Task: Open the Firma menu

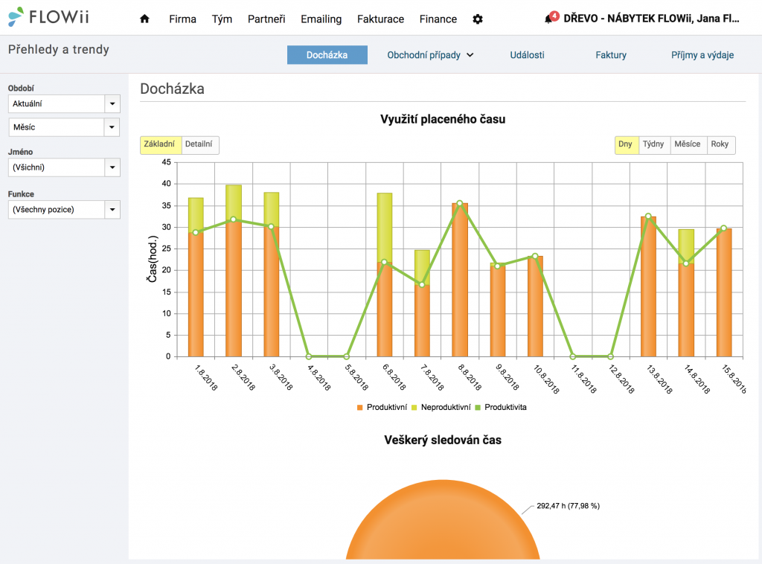Action: point(183,19)
